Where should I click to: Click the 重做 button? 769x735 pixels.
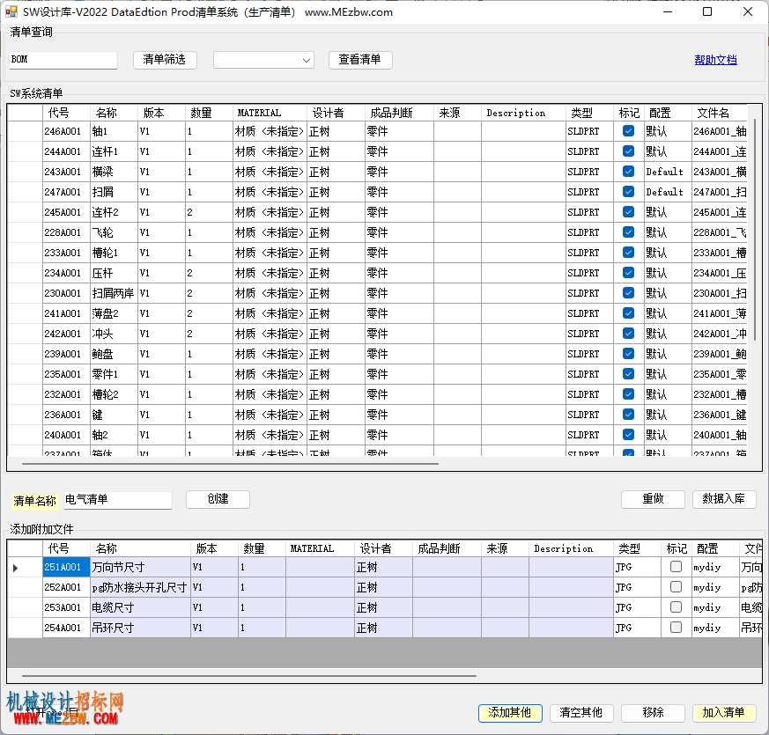tap(653, 499)
